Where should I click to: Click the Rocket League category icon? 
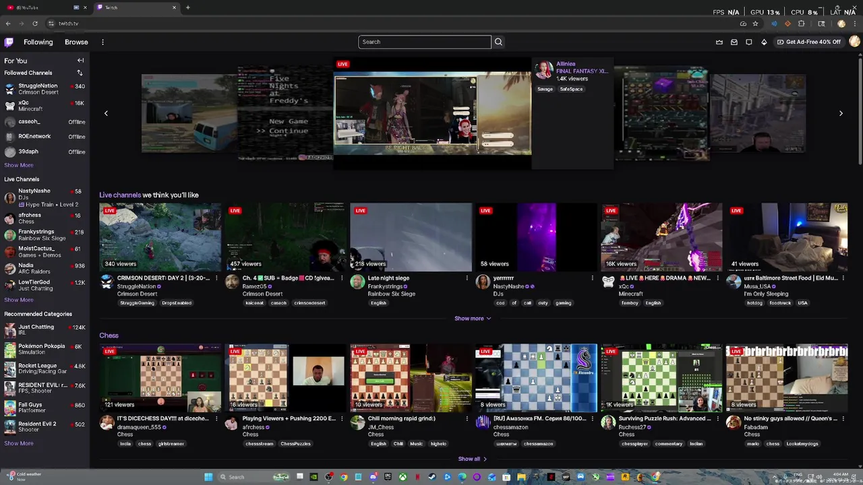pyautogui.click(x=10, y=369)
